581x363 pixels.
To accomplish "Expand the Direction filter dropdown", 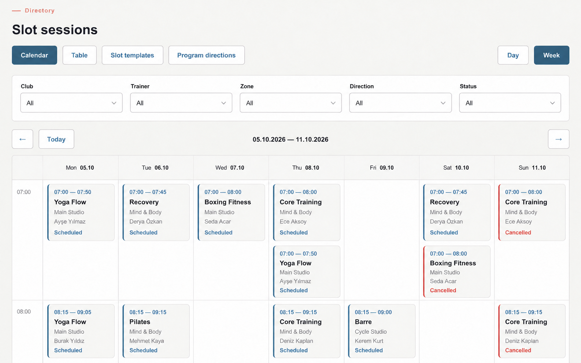I will 400,103.
